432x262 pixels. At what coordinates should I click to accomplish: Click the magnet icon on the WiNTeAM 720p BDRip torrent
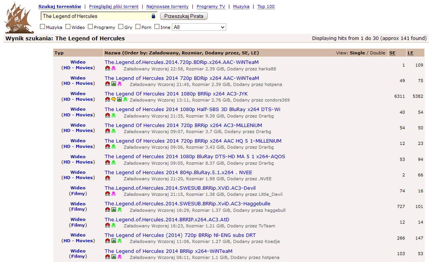(x=107, y=68)
